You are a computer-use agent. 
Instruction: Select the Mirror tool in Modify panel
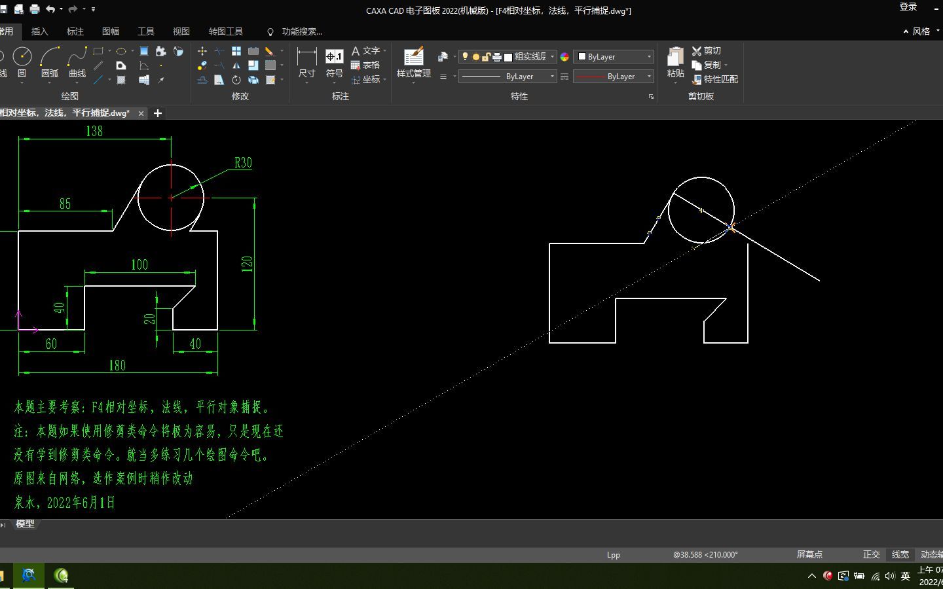tap(236, 65)
